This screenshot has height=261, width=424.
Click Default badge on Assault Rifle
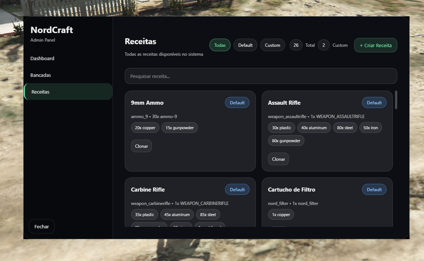(x=374, y=102)
